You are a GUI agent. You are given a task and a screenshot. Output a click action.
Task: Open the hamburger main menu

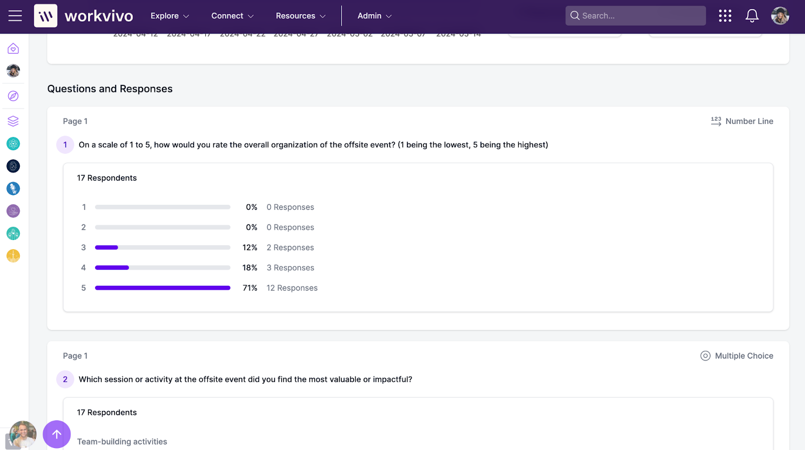coord(15,16)
